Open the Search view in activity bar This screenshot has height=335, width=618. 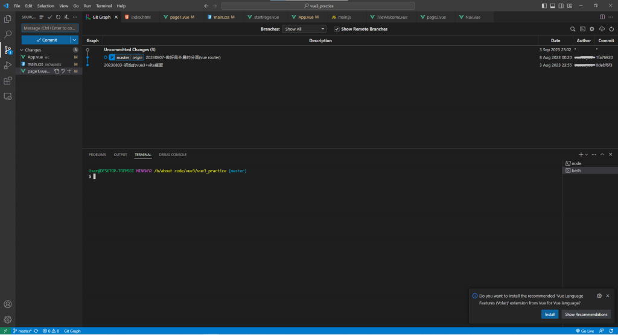[7, 34]
